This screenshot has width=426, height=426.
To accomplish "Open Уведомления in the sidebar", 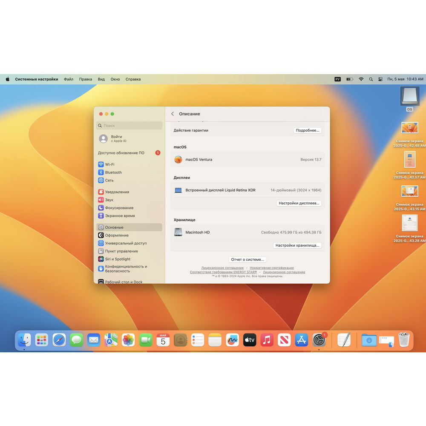I will [x=130, y=192].
